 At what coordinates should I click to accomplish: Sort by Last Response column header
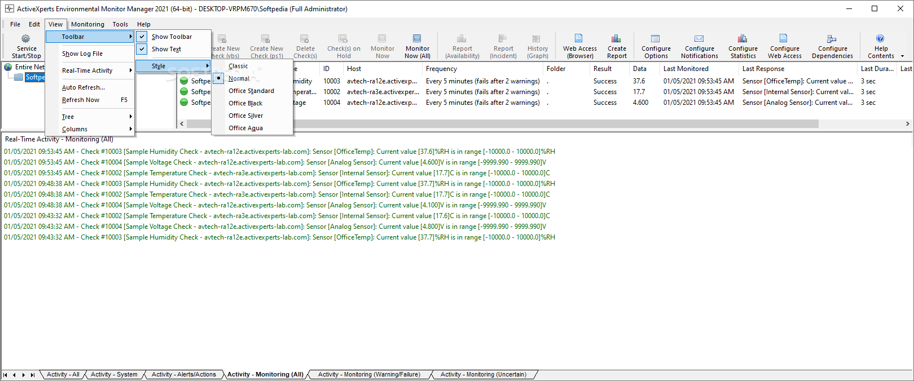[798, 69]
